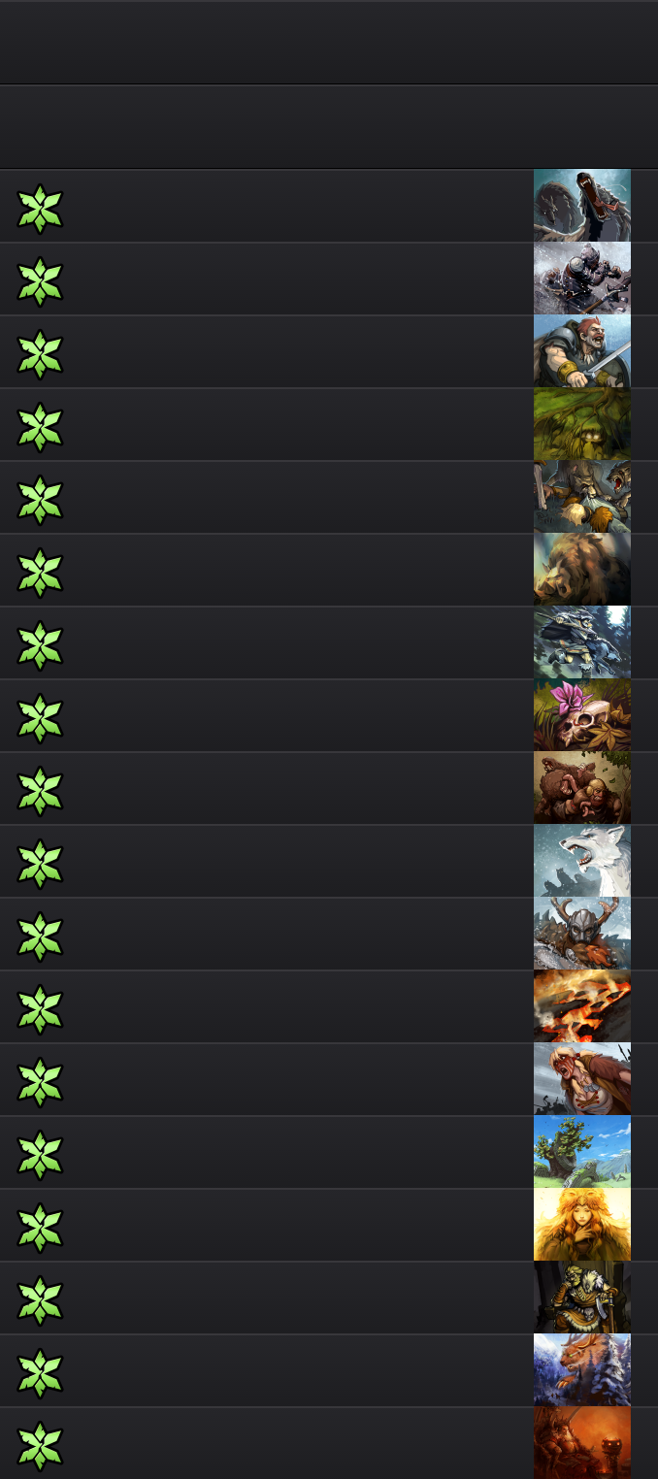
Task: Click the antlered-helmet warrior thumbnail
Action: coord(582,934)
